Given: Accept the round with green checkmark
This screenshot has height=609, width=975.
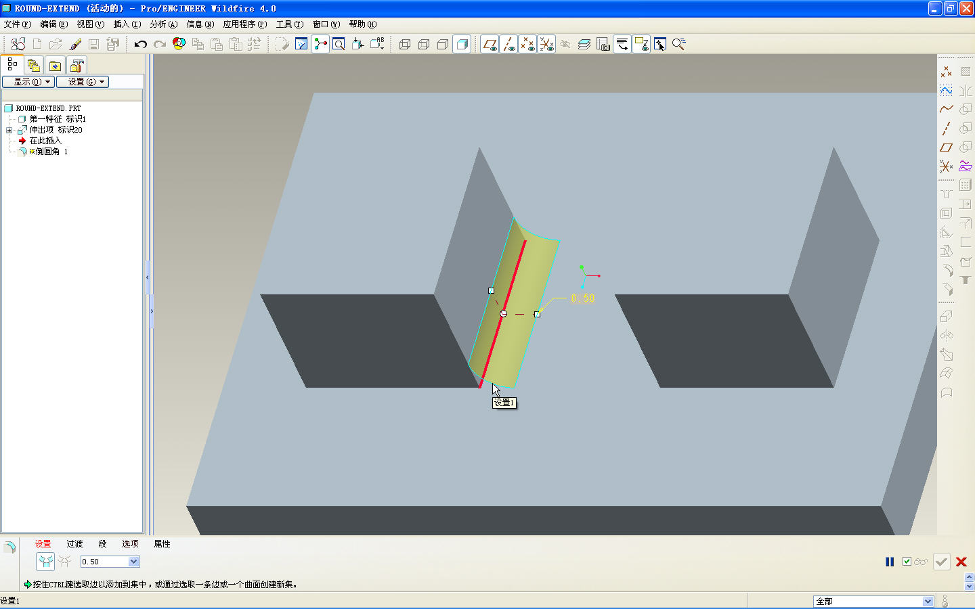Looking at the screenshot, I should 941,562.
